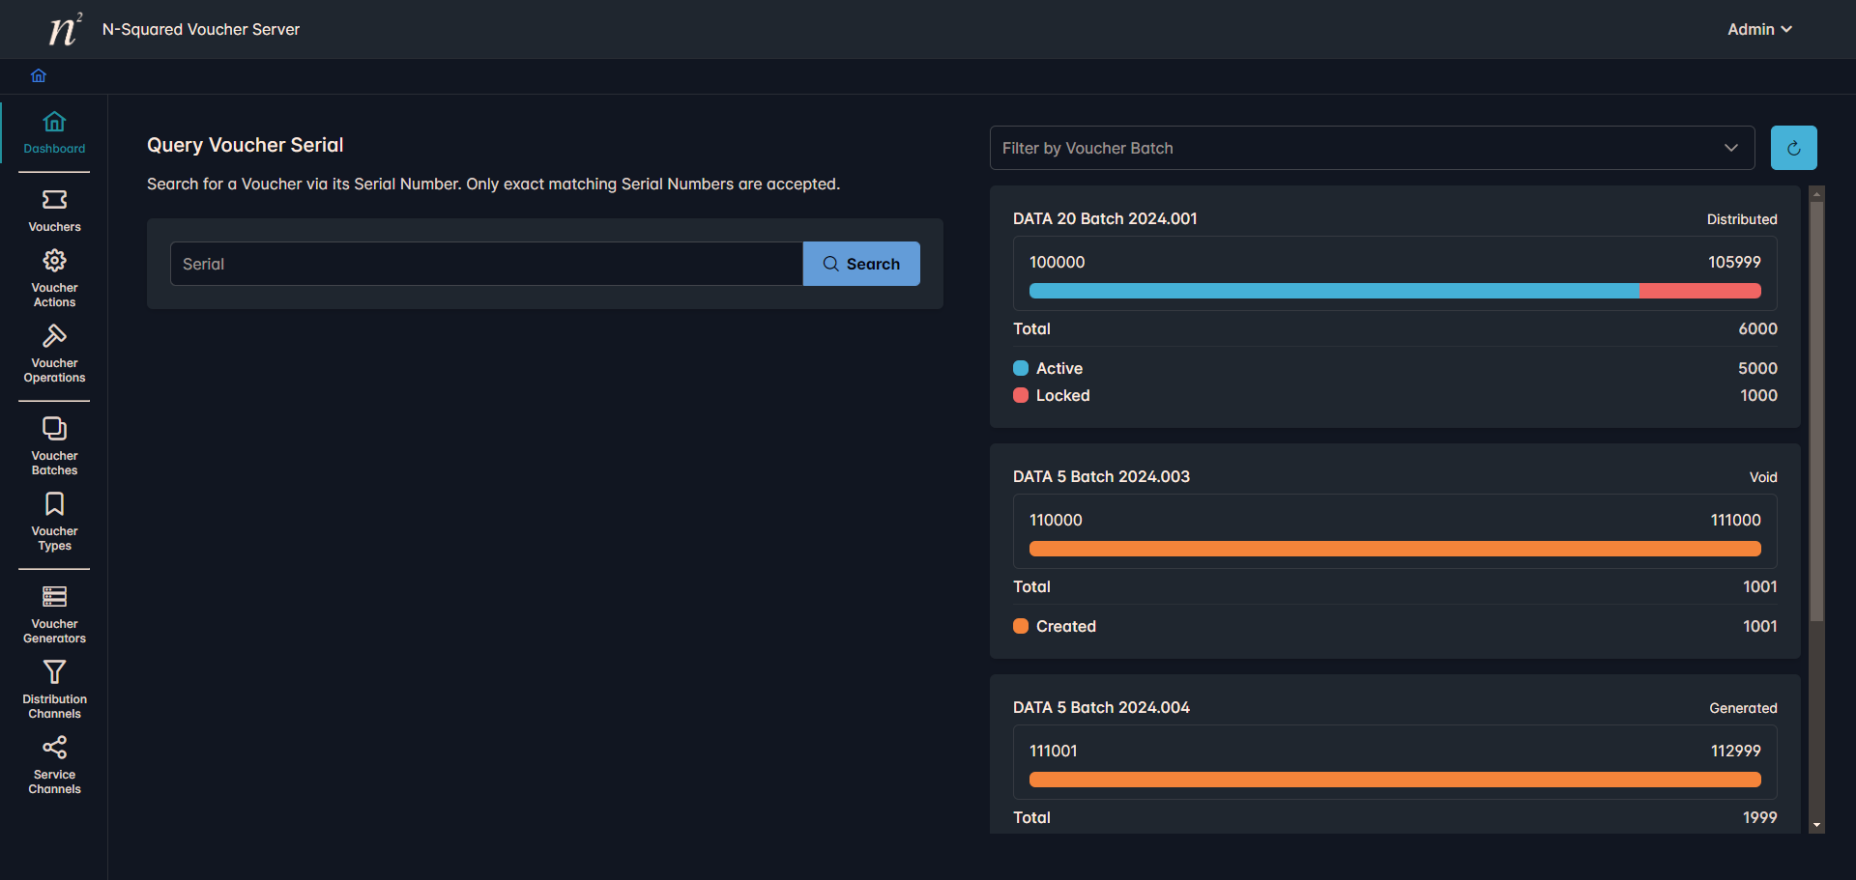Open the Vouchers section in sidebar

54,211
